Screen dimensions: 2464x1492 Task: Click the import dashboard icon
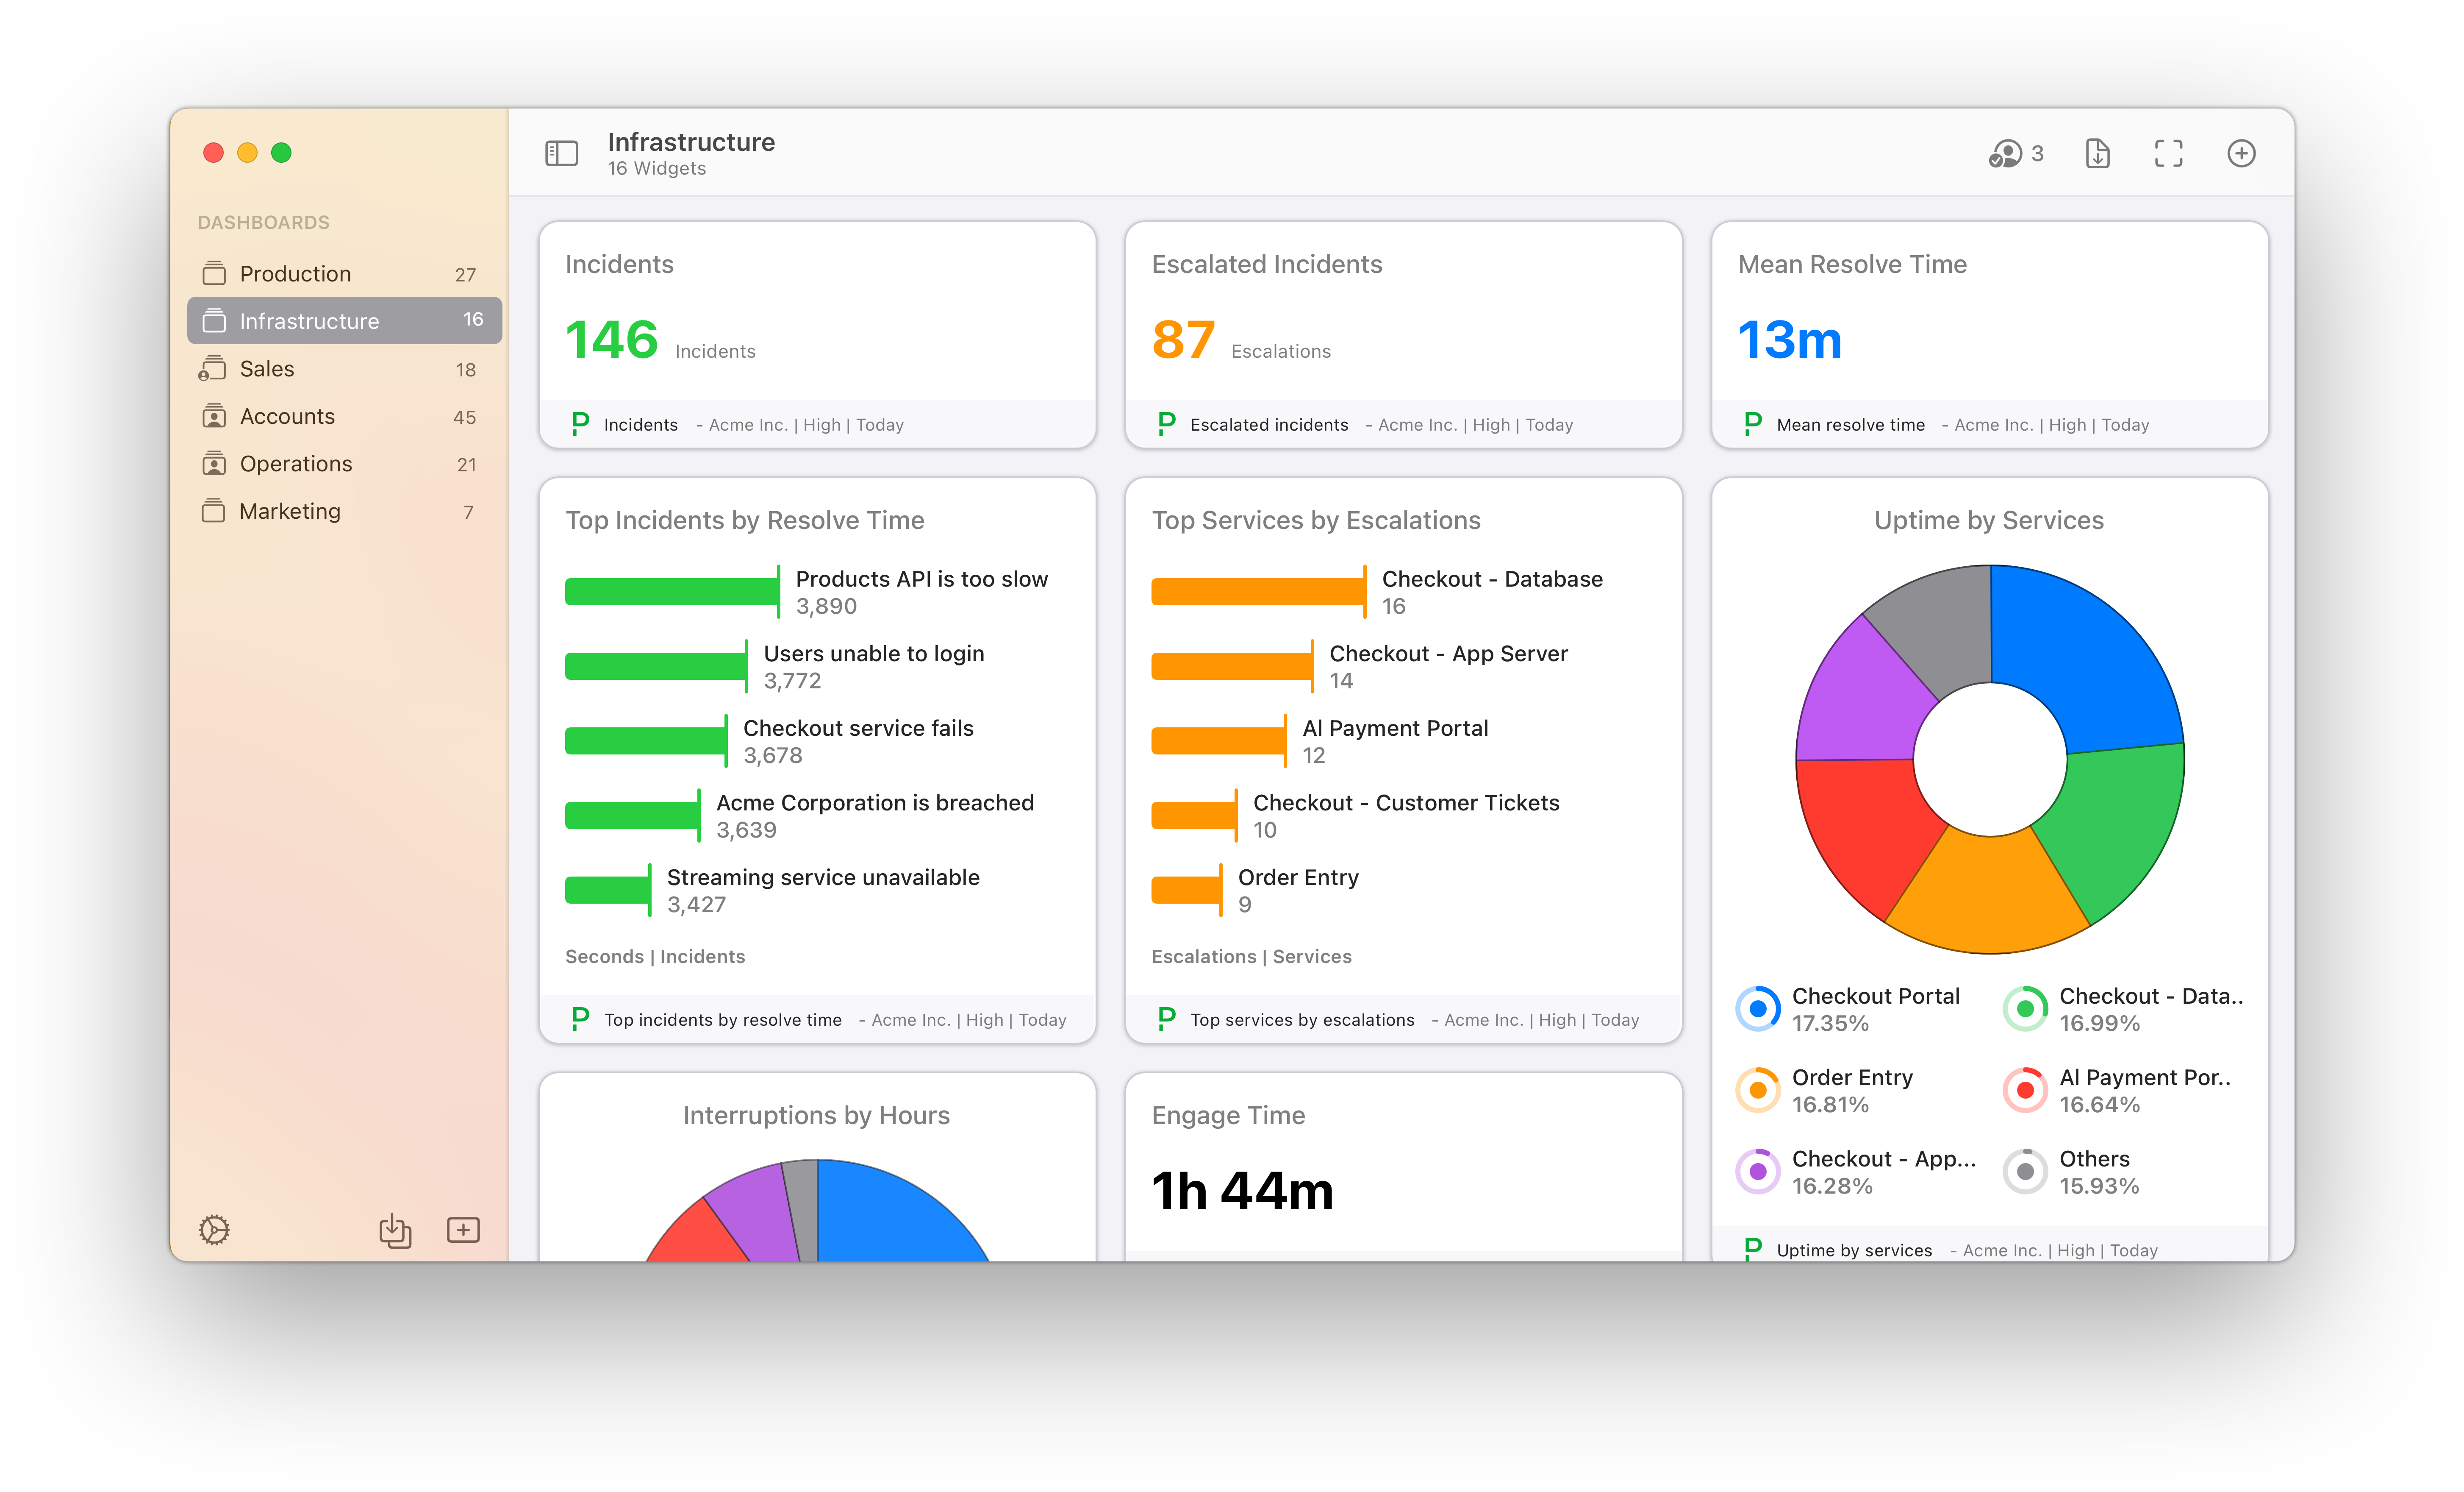[395, 1230]
